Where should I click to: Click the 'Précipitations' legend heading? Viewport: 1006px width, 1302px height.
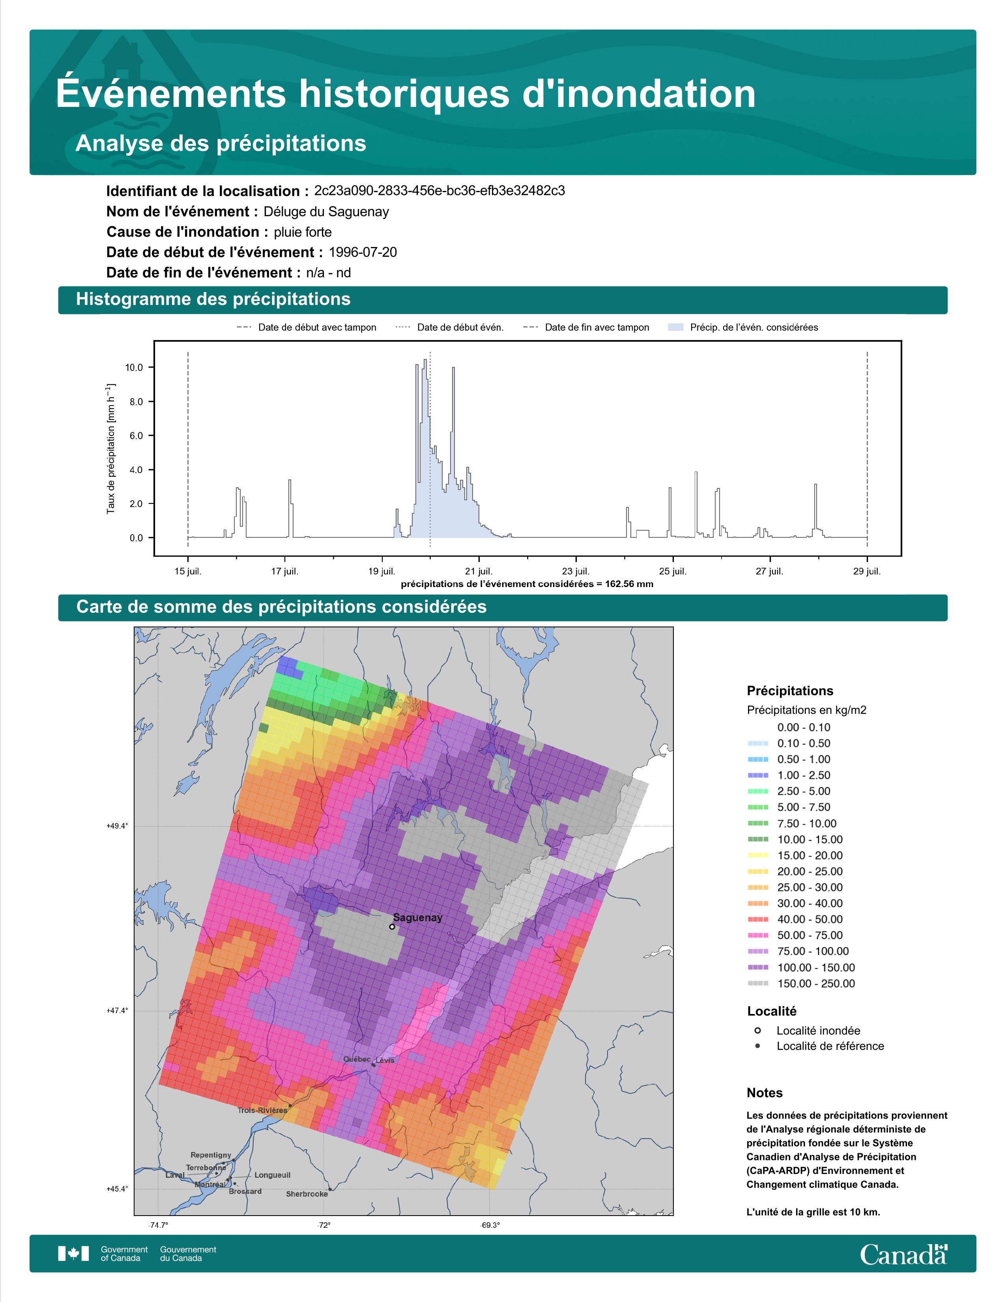[790, 691]
